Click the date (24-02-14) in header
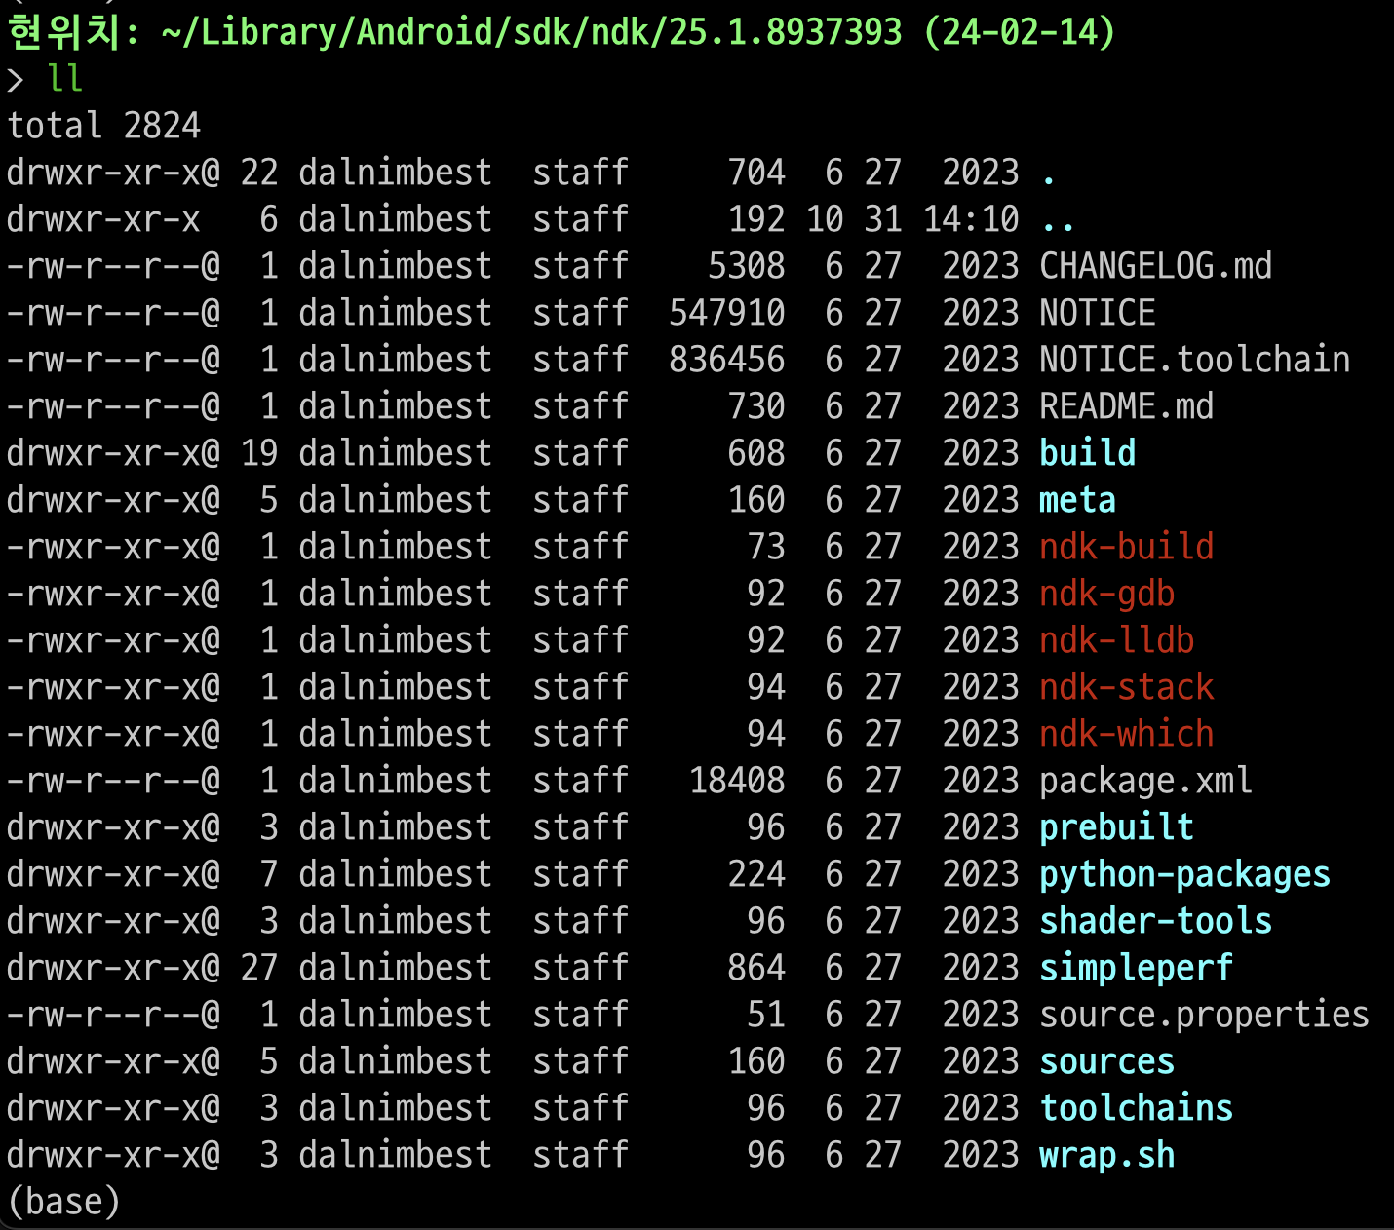1394x1230 pixels. pyautogui.click(x=1019, y=32)
